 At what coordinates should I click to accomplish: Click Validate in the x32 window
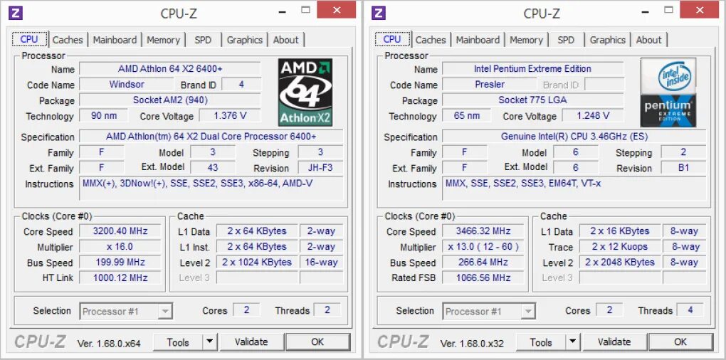614,342
